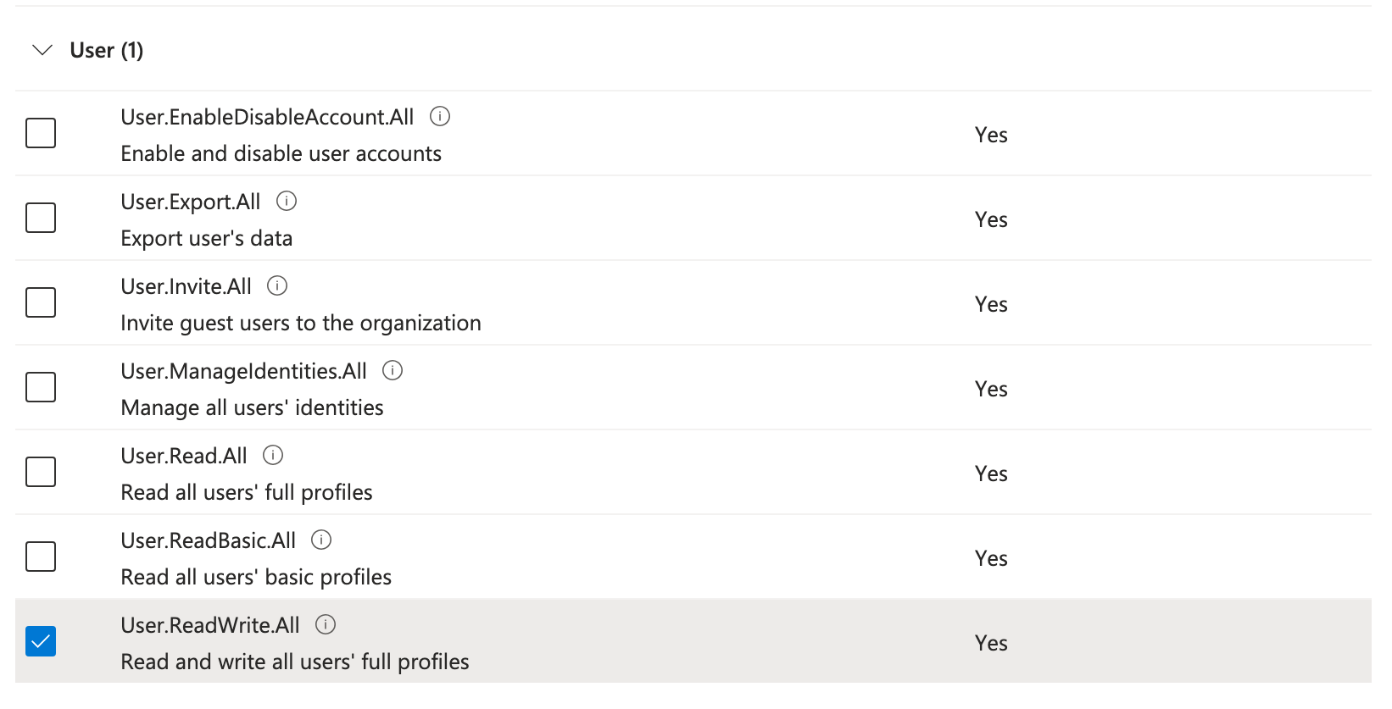Show info for User.ManageIdentities.All permission
Viewport: 1392px width, 709px height.
[393, 370]
